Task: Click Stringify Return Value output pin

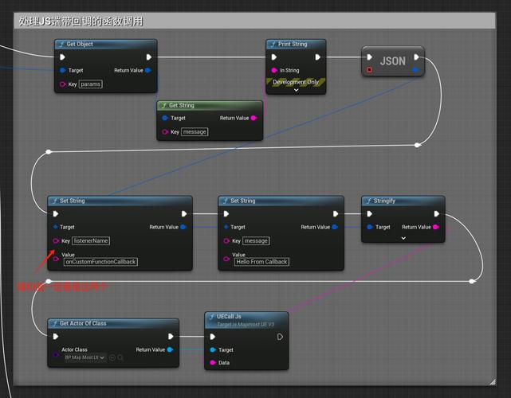Action: [x=435, y=227]
